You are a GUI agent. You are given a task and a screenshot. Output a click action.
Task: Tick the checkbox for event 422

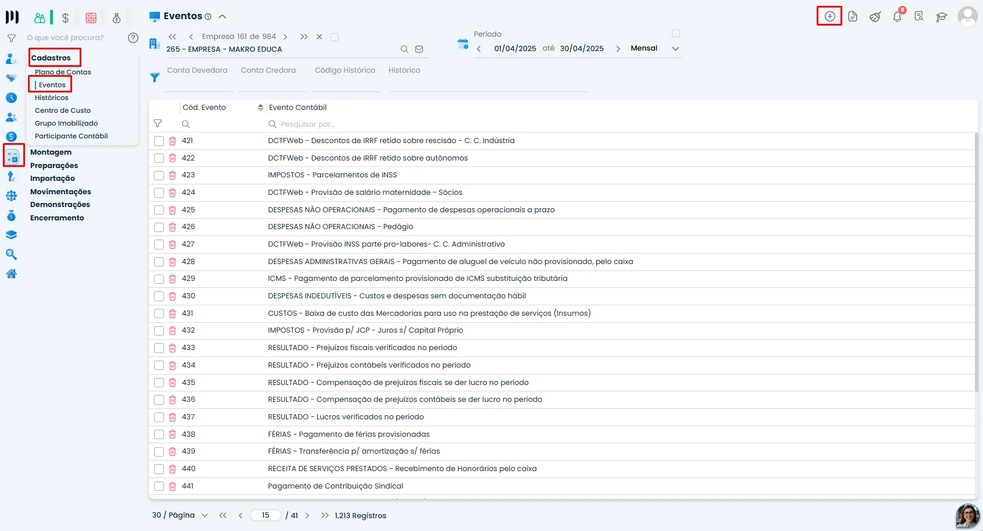159,158
